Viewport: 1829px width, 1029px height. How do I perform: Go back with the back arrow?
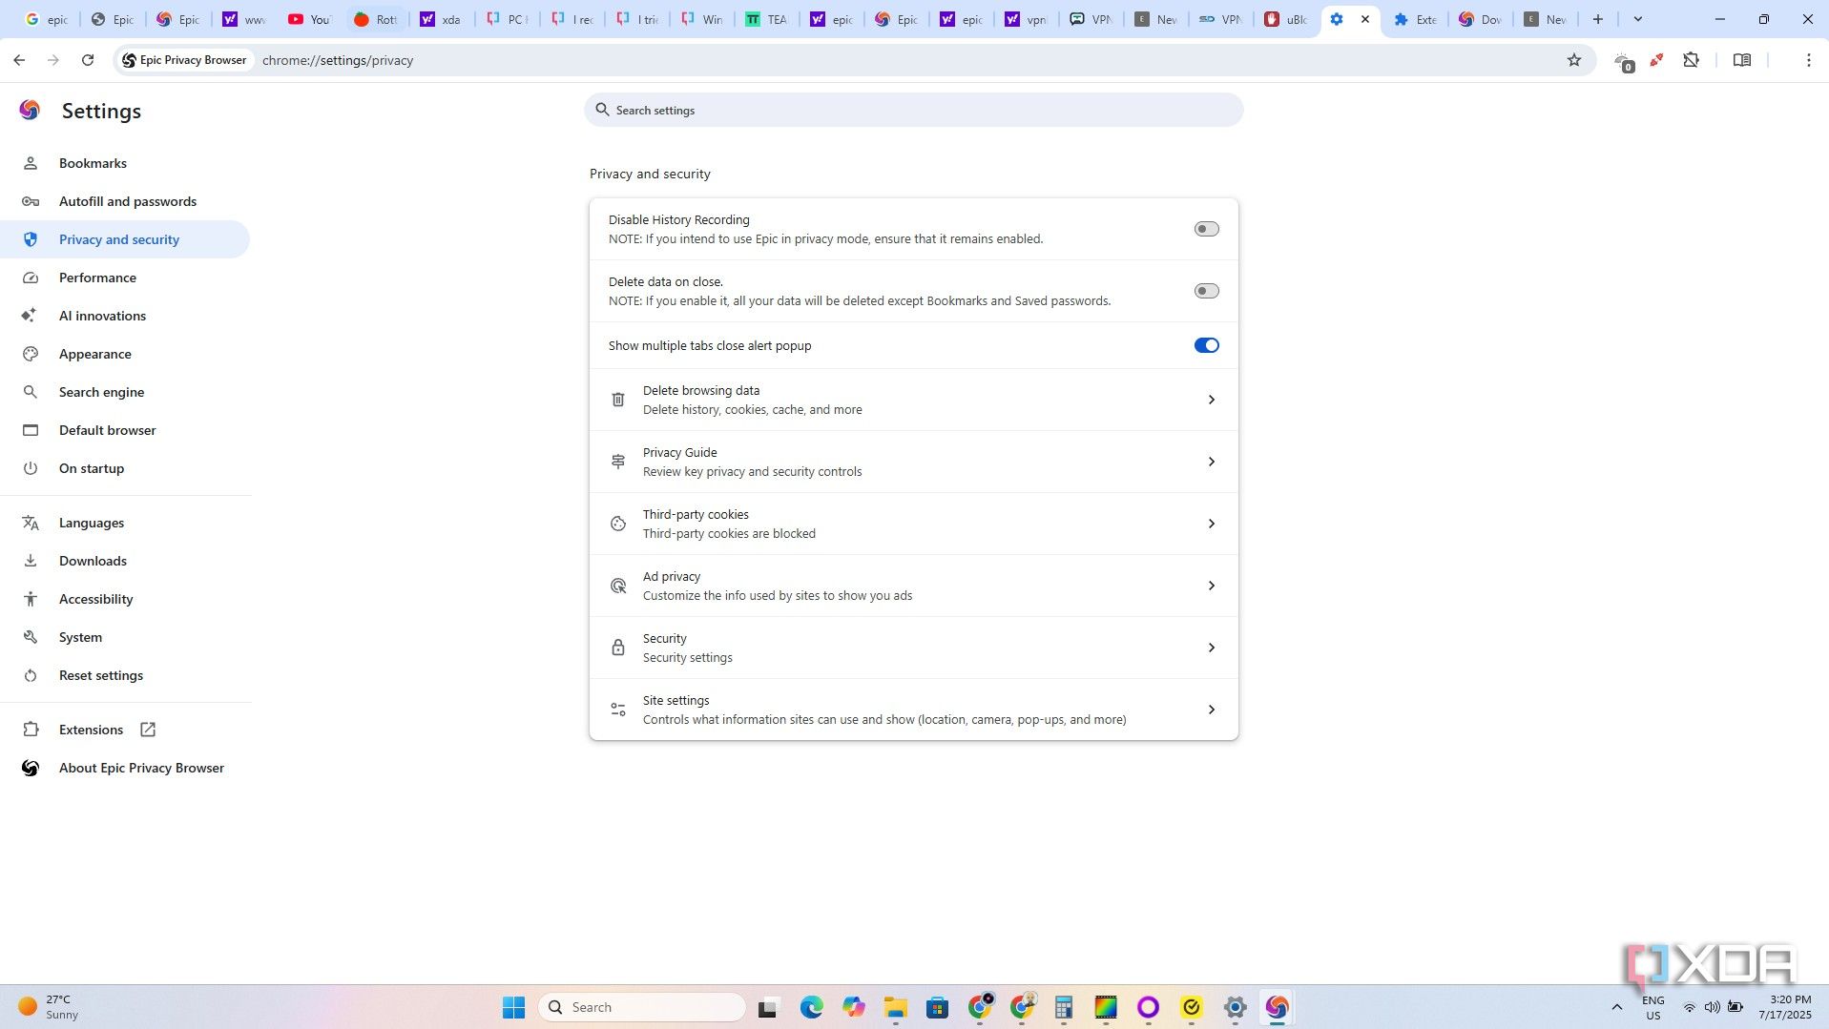[x=19, y=60]
